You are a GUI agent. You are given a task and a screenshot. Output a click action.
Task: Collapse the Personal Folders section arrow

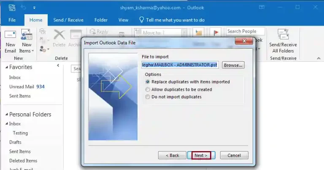tap(7, 114)
